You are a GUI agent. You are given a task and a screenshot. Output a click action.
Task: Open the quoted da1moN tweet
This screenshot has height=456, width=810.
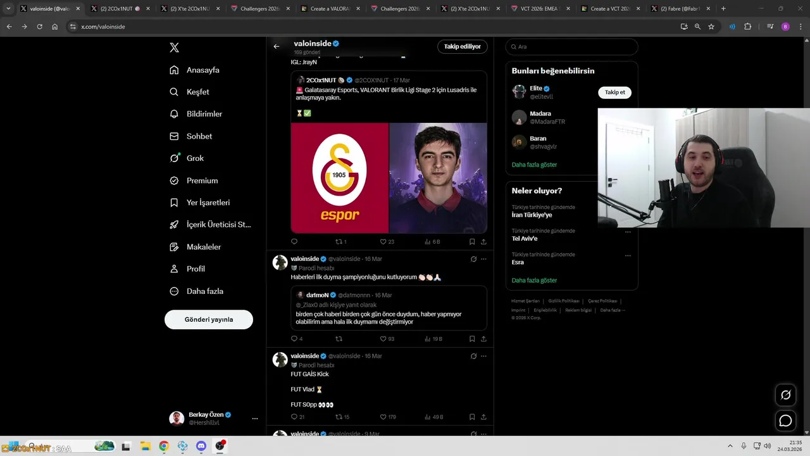point(389,308)
